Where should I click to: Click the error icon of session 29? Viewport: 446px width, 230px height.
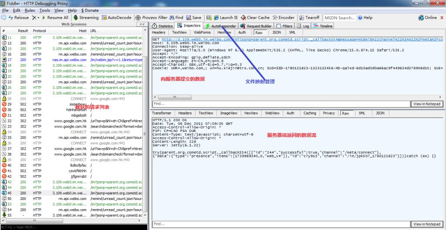pos(4,104)
